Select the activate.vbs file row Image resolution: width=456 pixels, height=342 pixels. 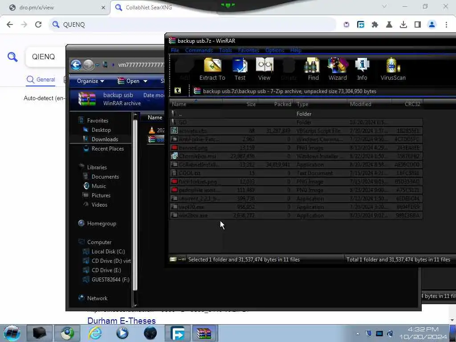[296, 131]
